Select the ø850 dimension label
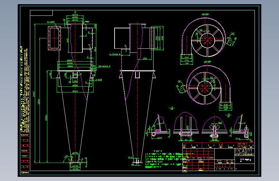Screen dimensions: 279x181 click(x=75, y=86)
